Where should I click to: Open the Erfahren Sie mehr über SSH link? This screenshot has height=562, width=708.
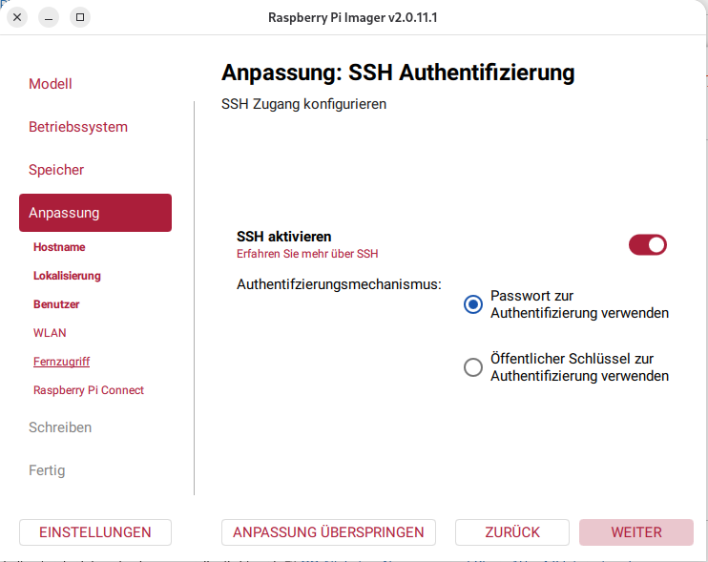coord(307,254)
